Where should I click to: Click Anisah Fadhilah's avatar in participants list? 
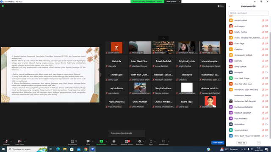tap(231, 20)
